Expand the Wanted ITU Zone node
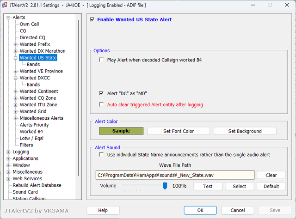The height and width of the screenshot is (219, 296). coord(15,105)
